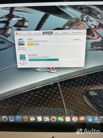Open the Contacts book in the Dock
103x138 pixels.
tap(25, 119)
